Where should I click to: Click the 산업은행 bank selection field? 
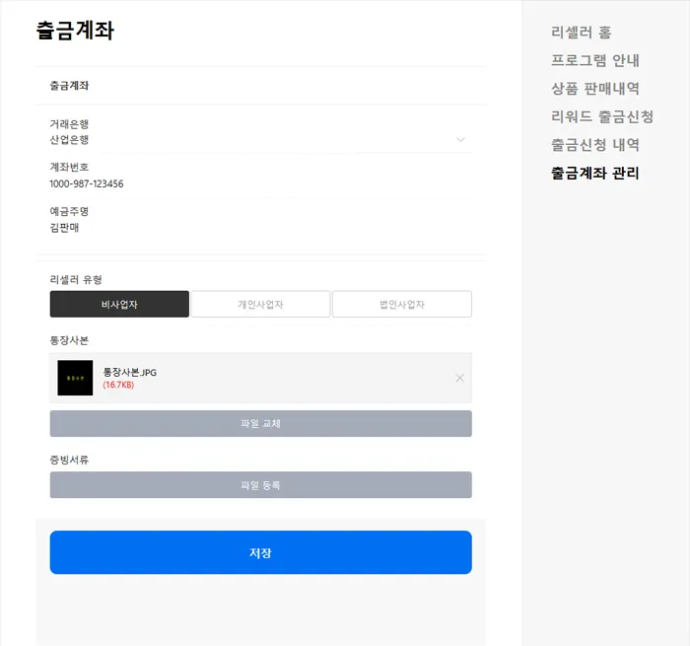click(x=261, y=140)
